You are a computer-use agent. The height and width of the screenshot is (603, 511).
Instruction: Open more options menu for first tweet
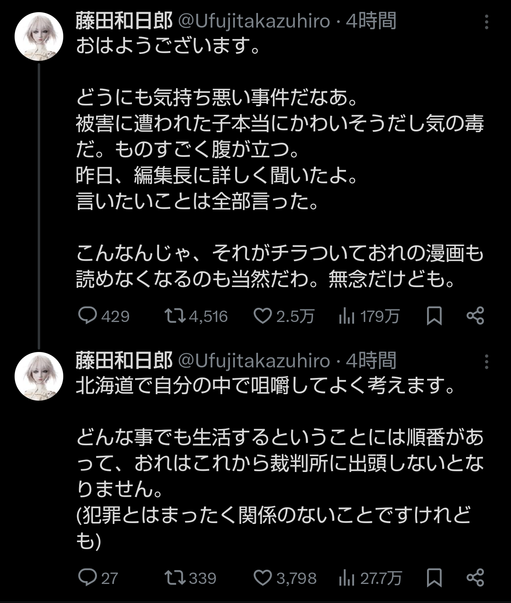click(487, 22)
